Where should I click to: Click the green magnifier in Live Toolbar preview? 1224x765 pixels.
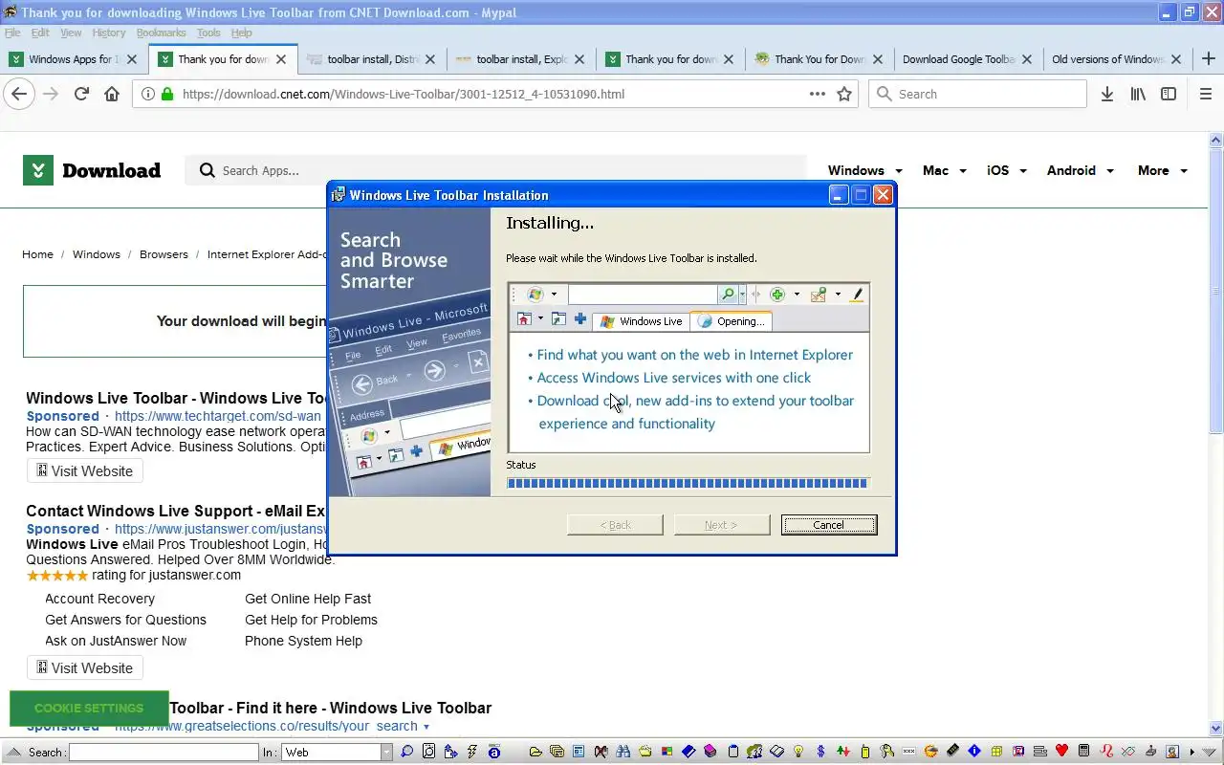[x=728, y=295]
